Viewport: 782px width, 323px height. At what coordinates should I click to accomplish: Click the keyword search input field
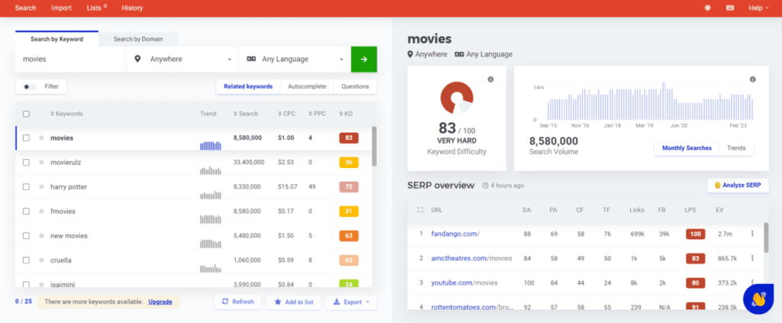71,59
